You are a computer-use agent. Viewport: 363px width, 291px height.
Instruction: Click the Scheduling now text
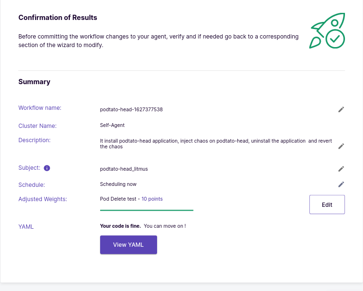(x=118, y=184)
